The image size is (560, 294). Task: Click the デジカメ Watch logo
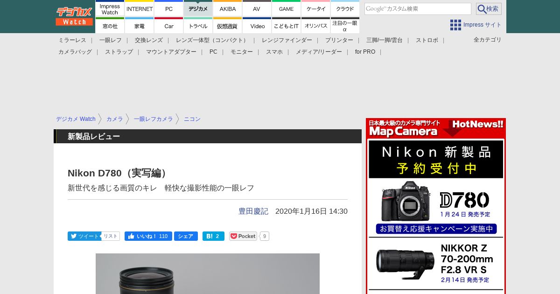(x=74, y=16)
